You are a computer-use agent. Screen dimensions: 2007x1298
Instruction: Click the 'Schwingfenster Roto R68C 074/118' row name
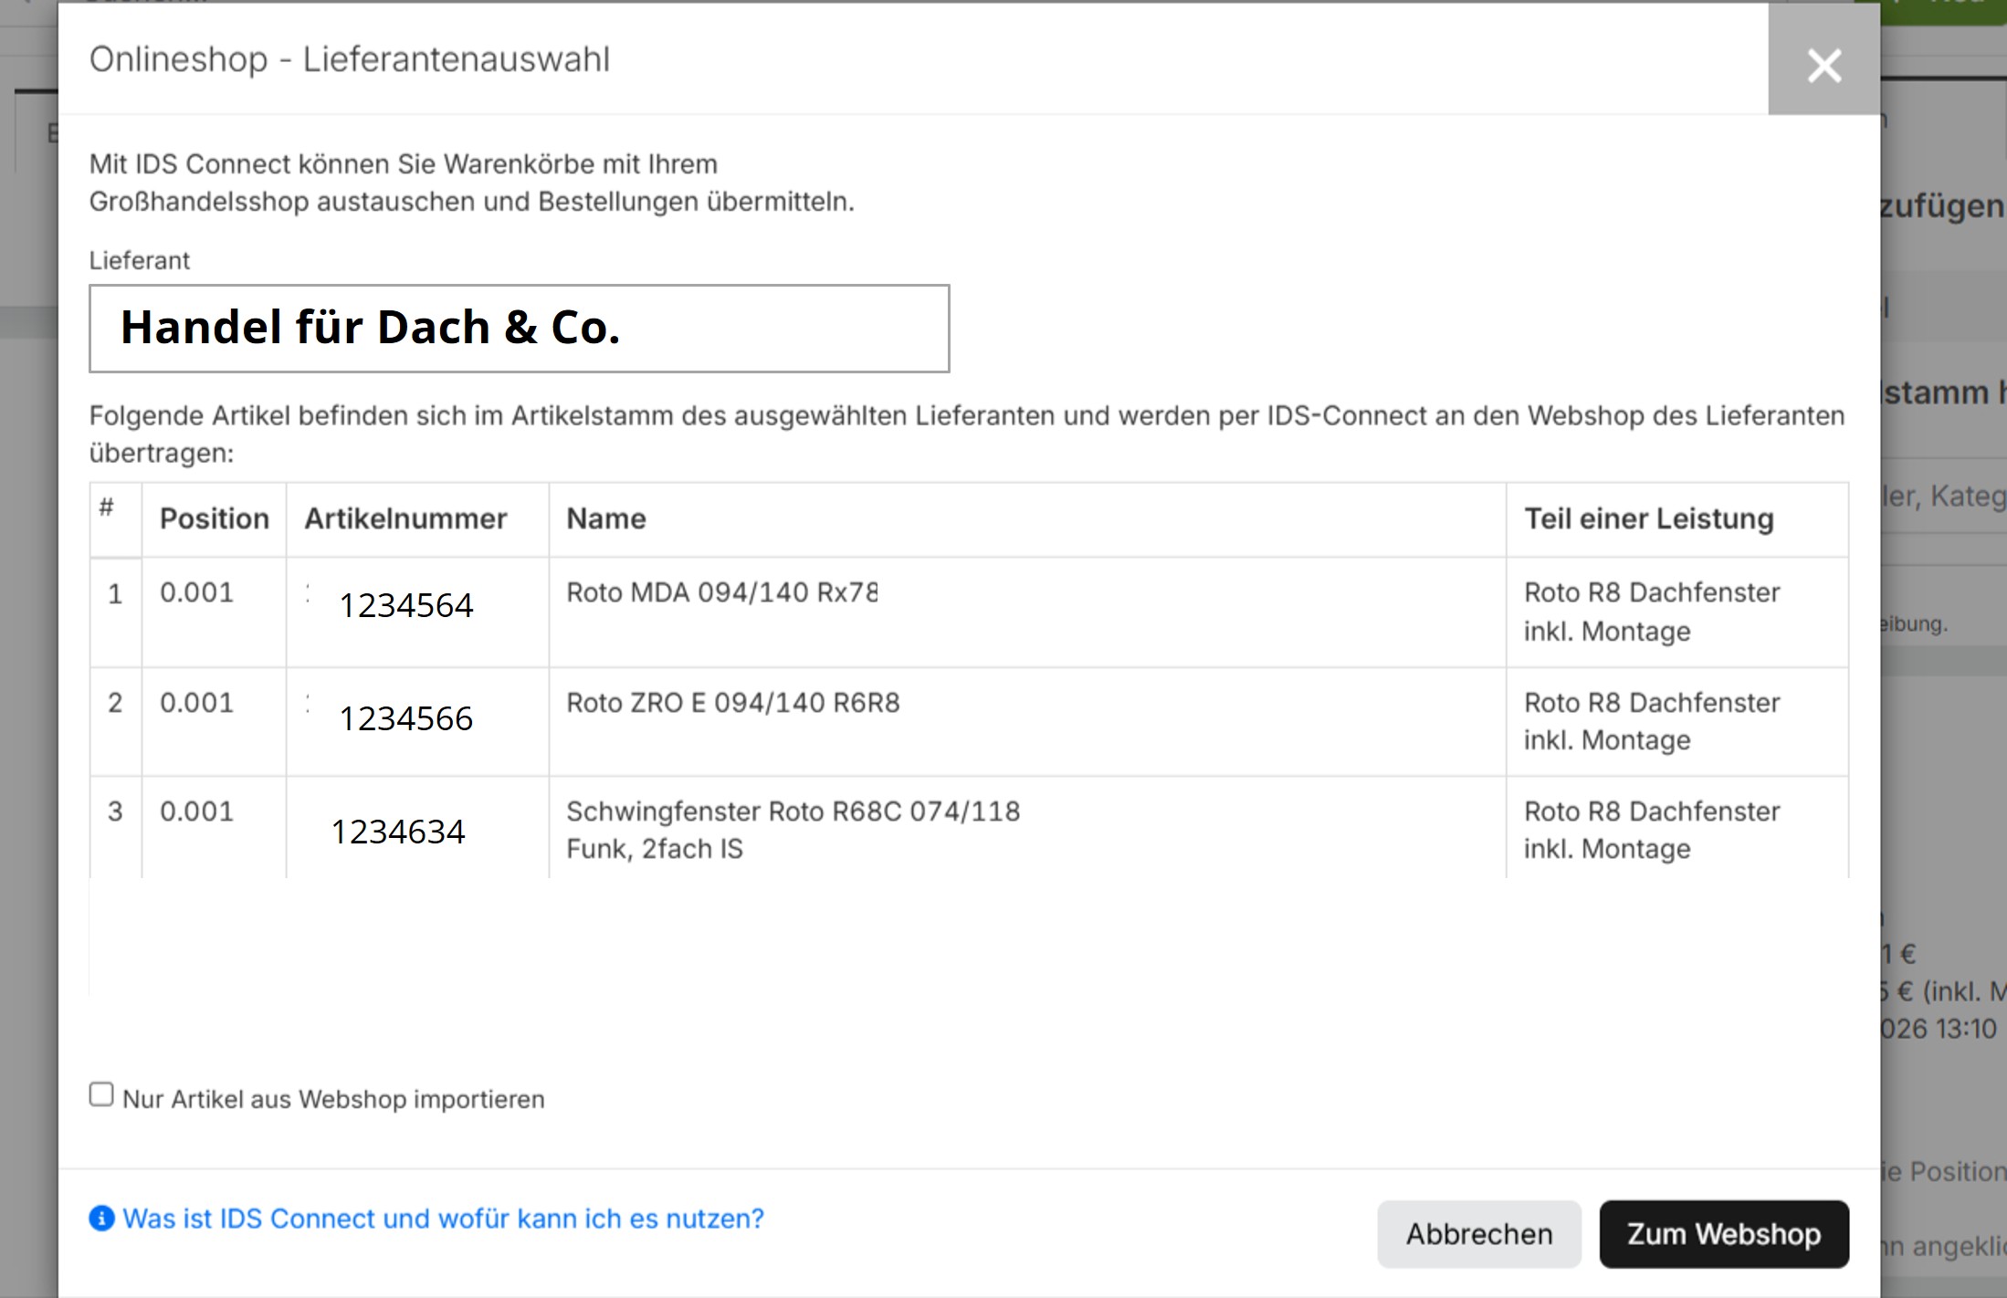point(793,811)
